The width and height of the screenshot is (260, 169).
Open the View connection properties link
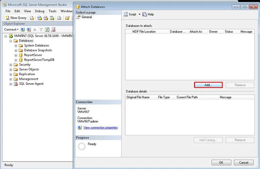[100, 127]
